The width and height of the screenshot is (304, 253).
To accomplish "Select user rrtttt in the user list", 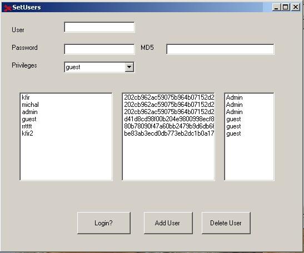I will [x=66, y=126].
